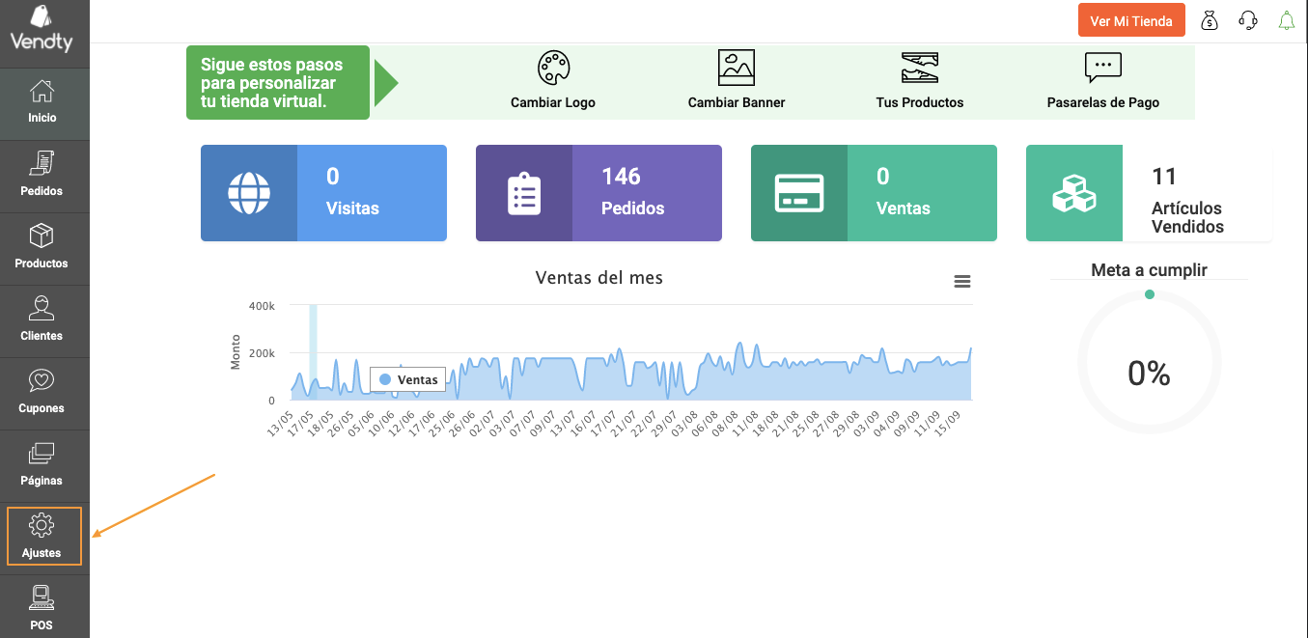Viewport: 1308px width, 638px height.
Task: Open the Ajustes gear settings
Action: point(44,536)
